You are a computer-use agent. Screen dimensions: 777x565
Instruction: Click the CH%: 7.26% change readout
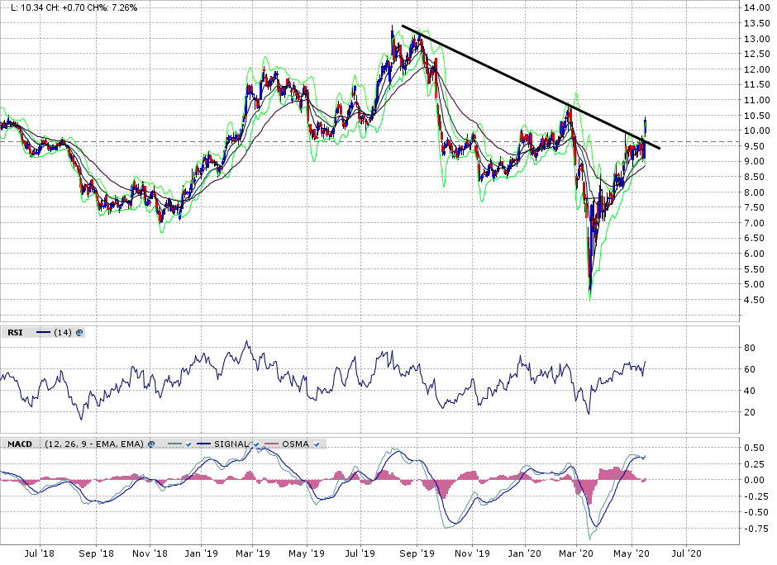tap(112, 8)
